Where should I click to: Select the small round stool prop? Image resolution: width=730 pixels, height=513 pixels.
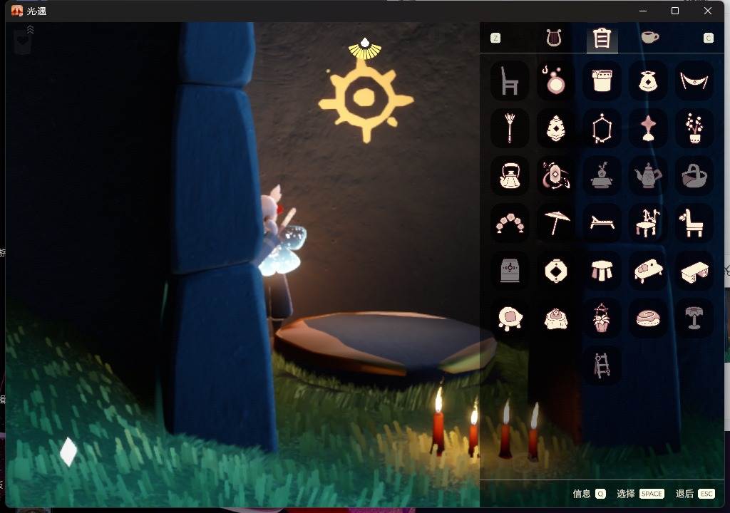click(602, 271)
